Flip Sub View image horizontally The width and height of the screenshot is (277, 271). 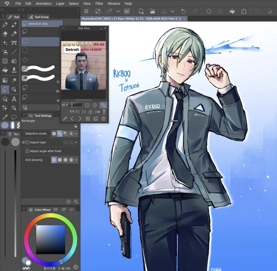pyautogui.click(x=97, y=112)
